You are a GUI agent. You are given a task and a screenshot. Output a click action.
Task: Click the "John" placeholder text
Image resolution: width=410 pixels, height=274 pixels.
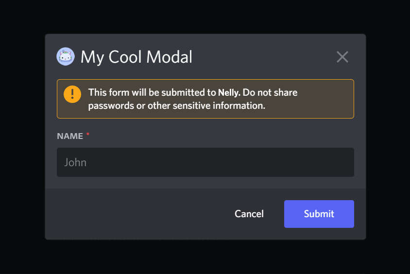click(x=75, y=162)
